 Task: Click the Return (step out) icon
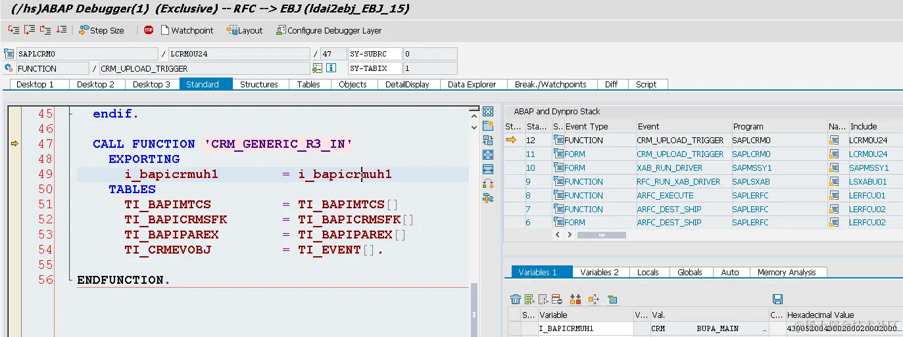pyautogui.click(x=45, y=30)
